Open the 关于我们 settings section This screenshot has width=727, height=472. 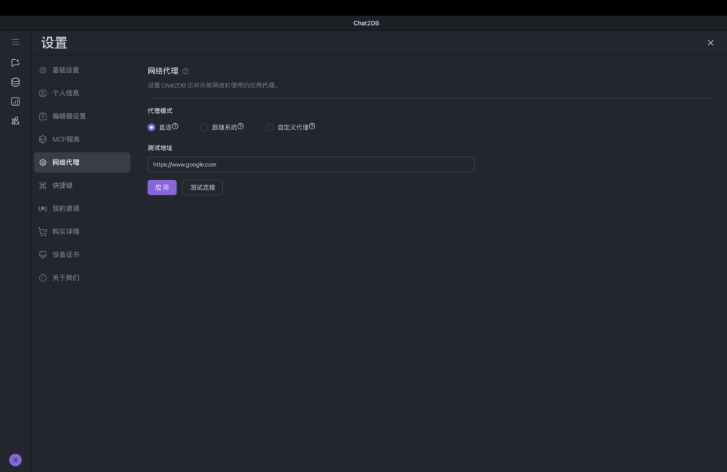click(82, 277)
